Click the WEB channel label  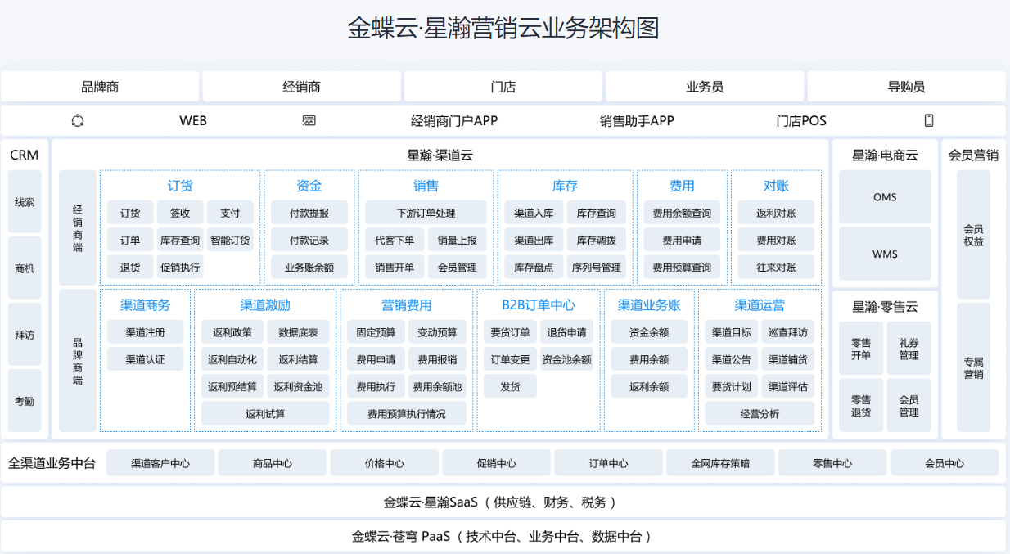[x=193, y=120]
